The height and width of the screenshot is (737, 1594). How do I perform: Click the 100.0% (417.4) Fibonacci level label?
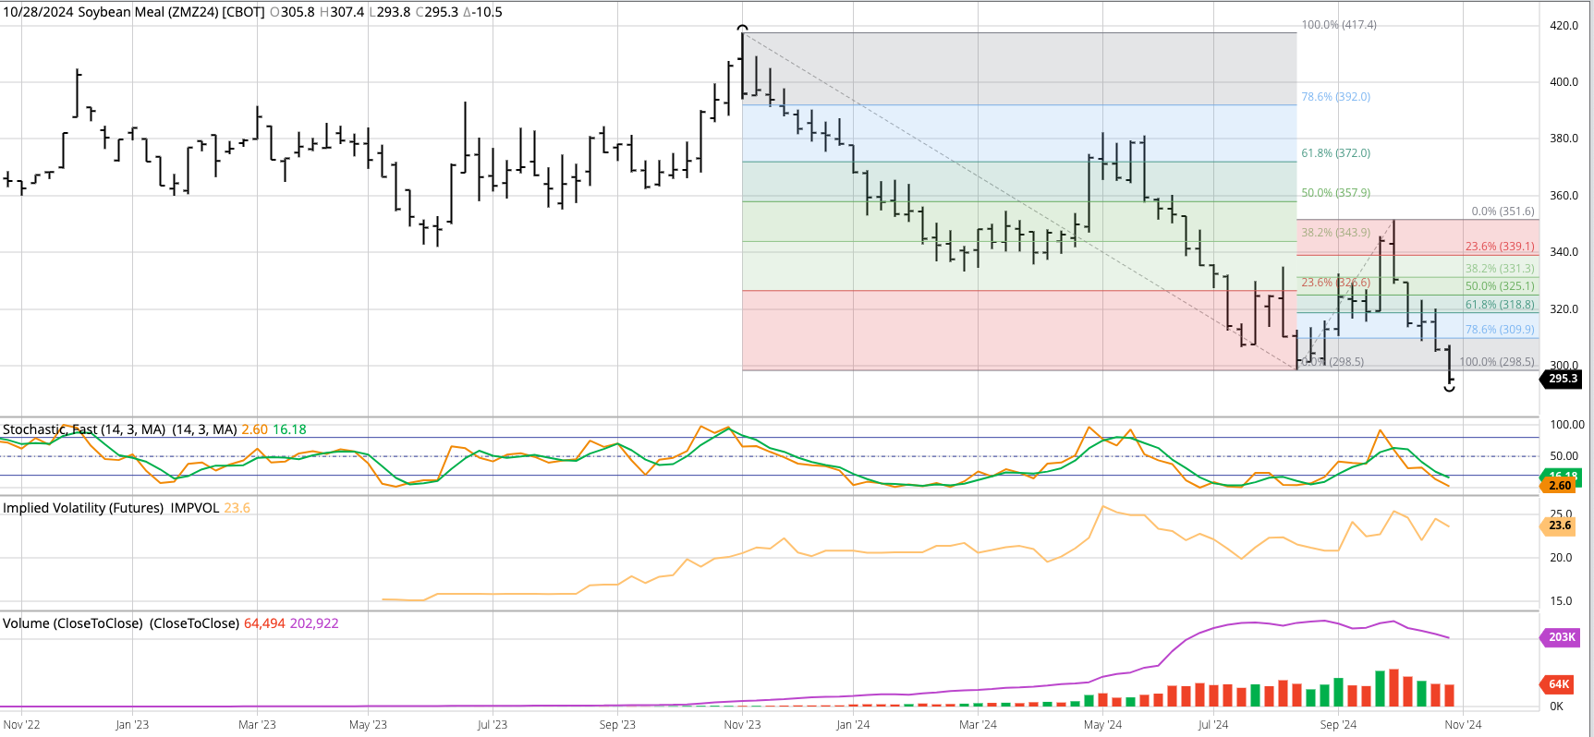[x=1339, y=25]
